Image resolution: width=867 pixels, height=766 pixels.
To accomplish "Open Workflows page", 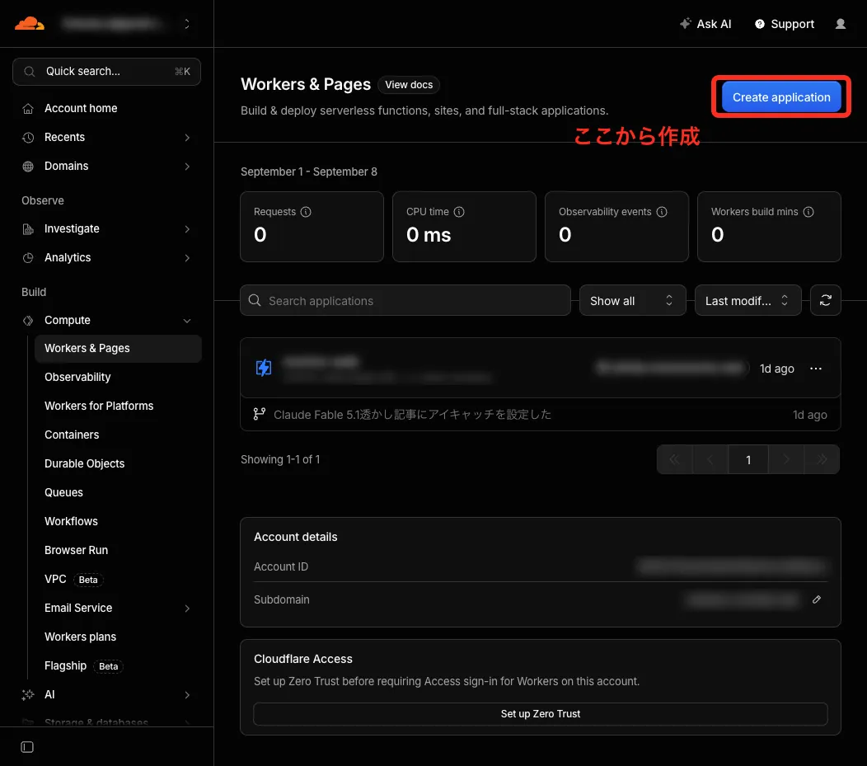I will pyautogui.click(x=72, y=521).
